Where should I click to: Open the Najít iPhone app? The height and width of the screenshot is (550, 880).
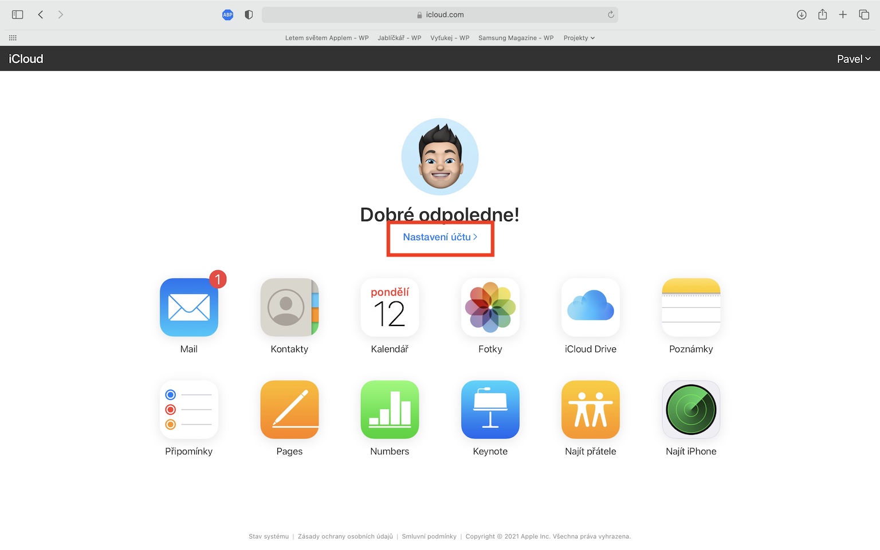691,410
